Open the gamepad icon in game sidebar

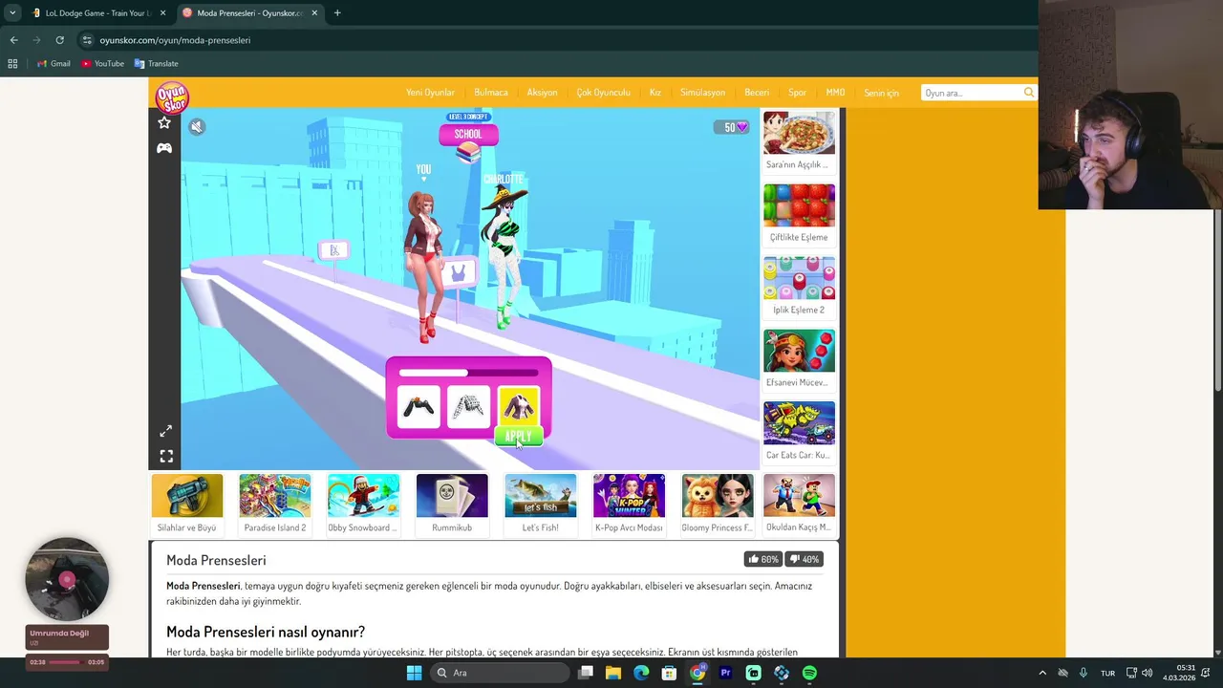[x=164, y=148]
